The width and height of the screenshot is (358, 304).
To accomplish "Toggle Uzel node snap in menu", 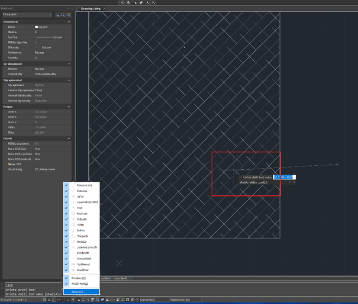I will point(81,208).
